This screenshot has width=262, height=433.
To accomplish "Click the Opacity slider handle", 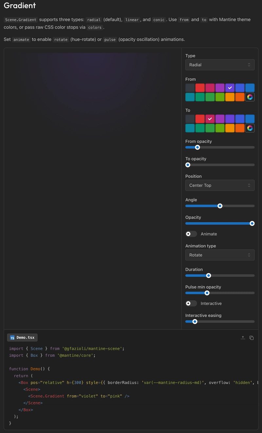I will pos(252,224).
